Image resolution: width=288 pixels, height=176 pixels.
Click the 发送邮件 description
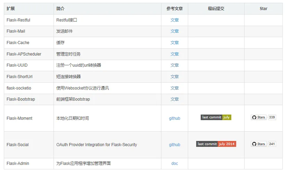[x=64, y=31]
